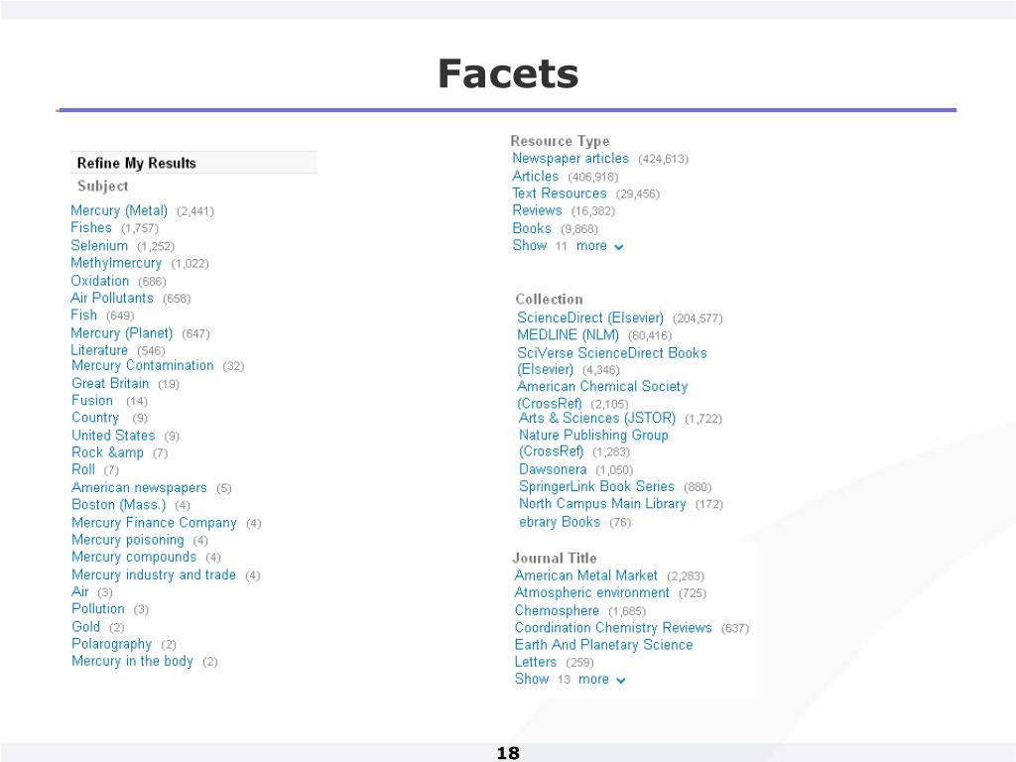Image resolution: width=1016 pixels, height=762 pixels.
Task: Select American Chemical Society collection
Action: 602,395
